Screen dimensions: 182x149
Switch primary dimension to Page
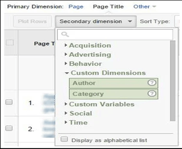pyautogui.click(x=76, y=7)
